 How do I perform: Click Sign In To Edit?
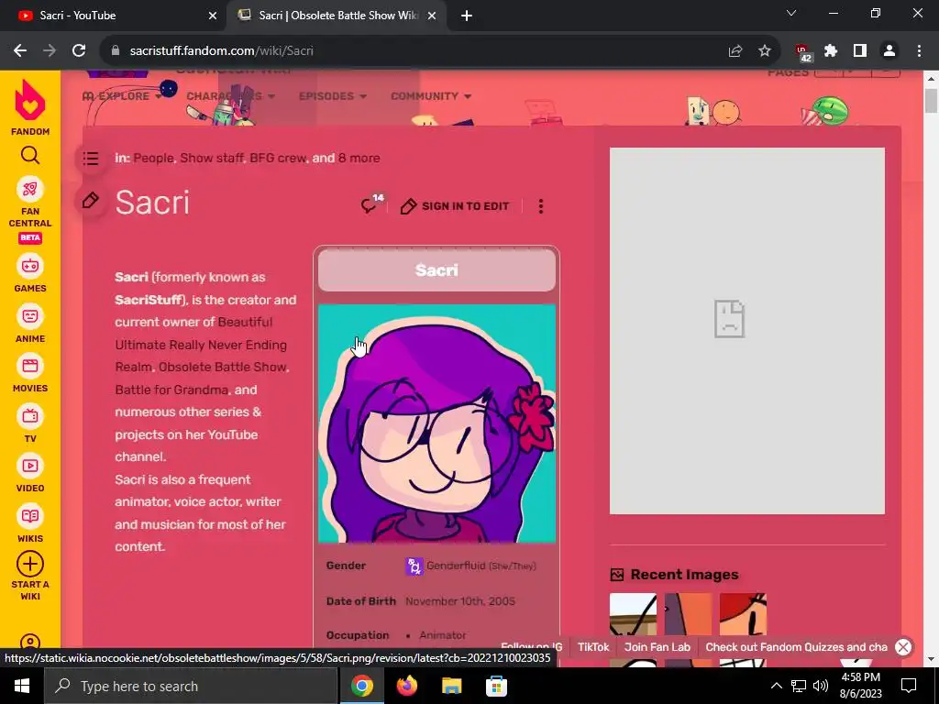pos(455,206)
